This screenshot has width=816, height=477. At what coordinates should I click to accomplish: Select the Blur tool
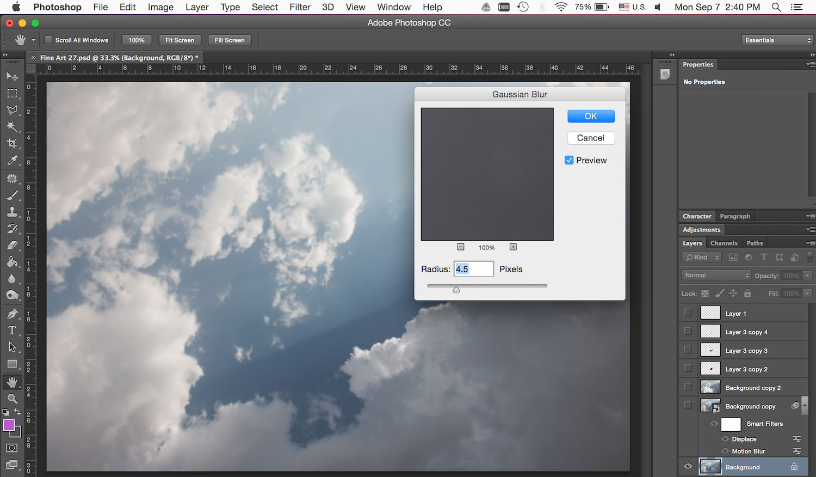[x=12, y=279]
